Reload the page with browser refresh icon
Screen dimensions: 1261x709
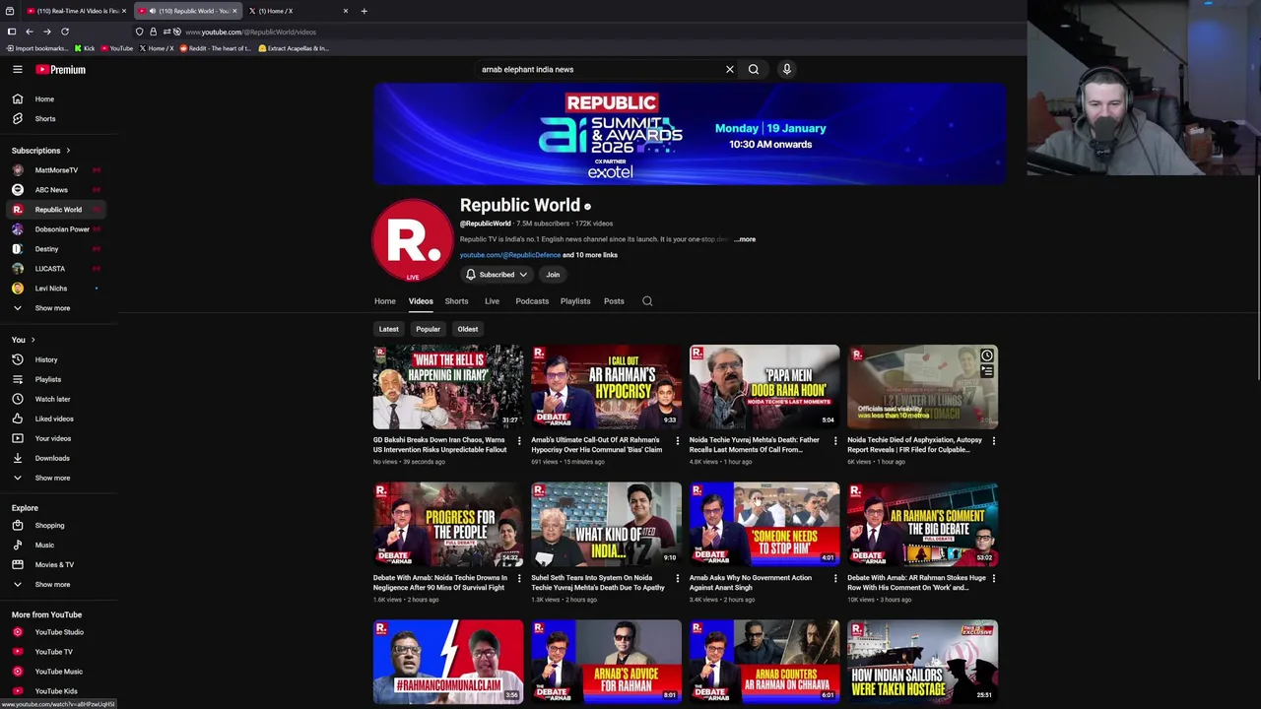click(x=65, y=32)
